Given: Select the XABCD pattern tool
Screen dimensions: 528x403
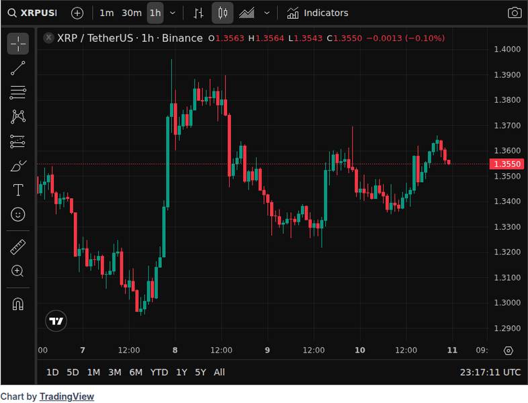Looking at the screenshot, I should tap(18, 117).
